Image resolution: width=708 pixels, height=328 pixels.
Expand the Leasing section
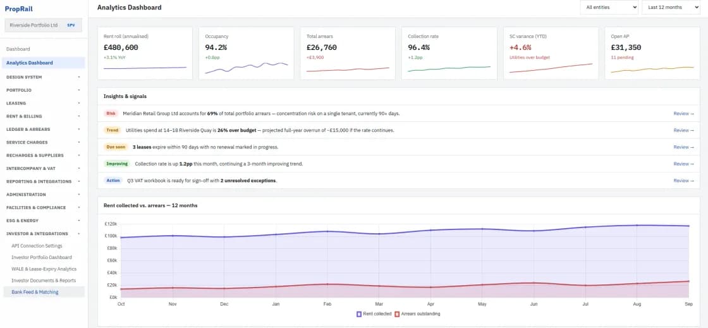[44, 103]
